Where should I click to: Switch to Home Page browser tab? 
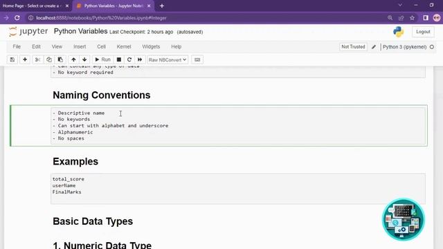point(33,6)
